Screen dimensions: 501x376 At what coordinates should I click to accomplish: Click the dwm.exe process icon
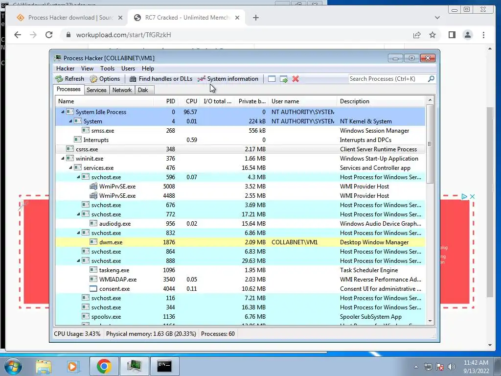click(93, 242)
